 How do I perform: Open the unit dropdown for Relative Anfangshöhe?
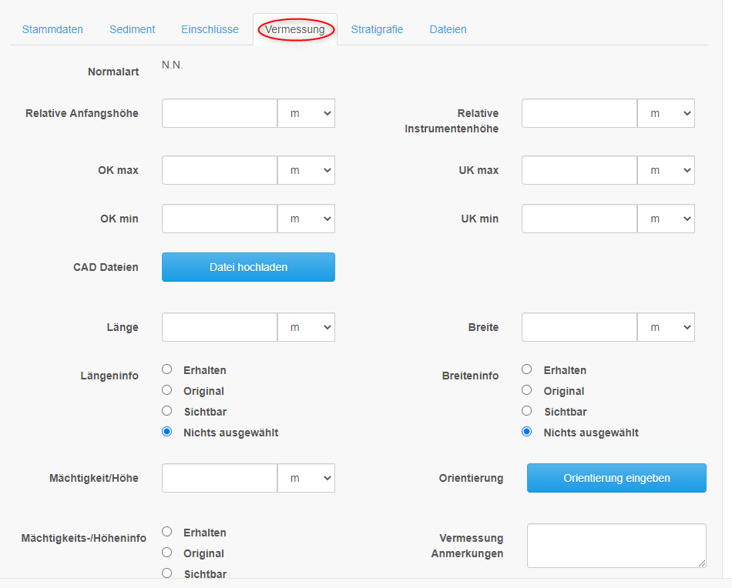pos(306,113)
